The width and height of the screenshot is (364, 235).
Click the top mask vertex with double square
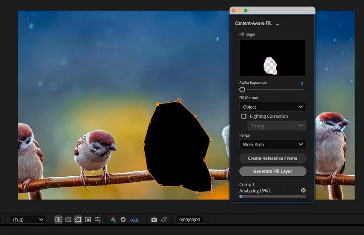[179, 100]
